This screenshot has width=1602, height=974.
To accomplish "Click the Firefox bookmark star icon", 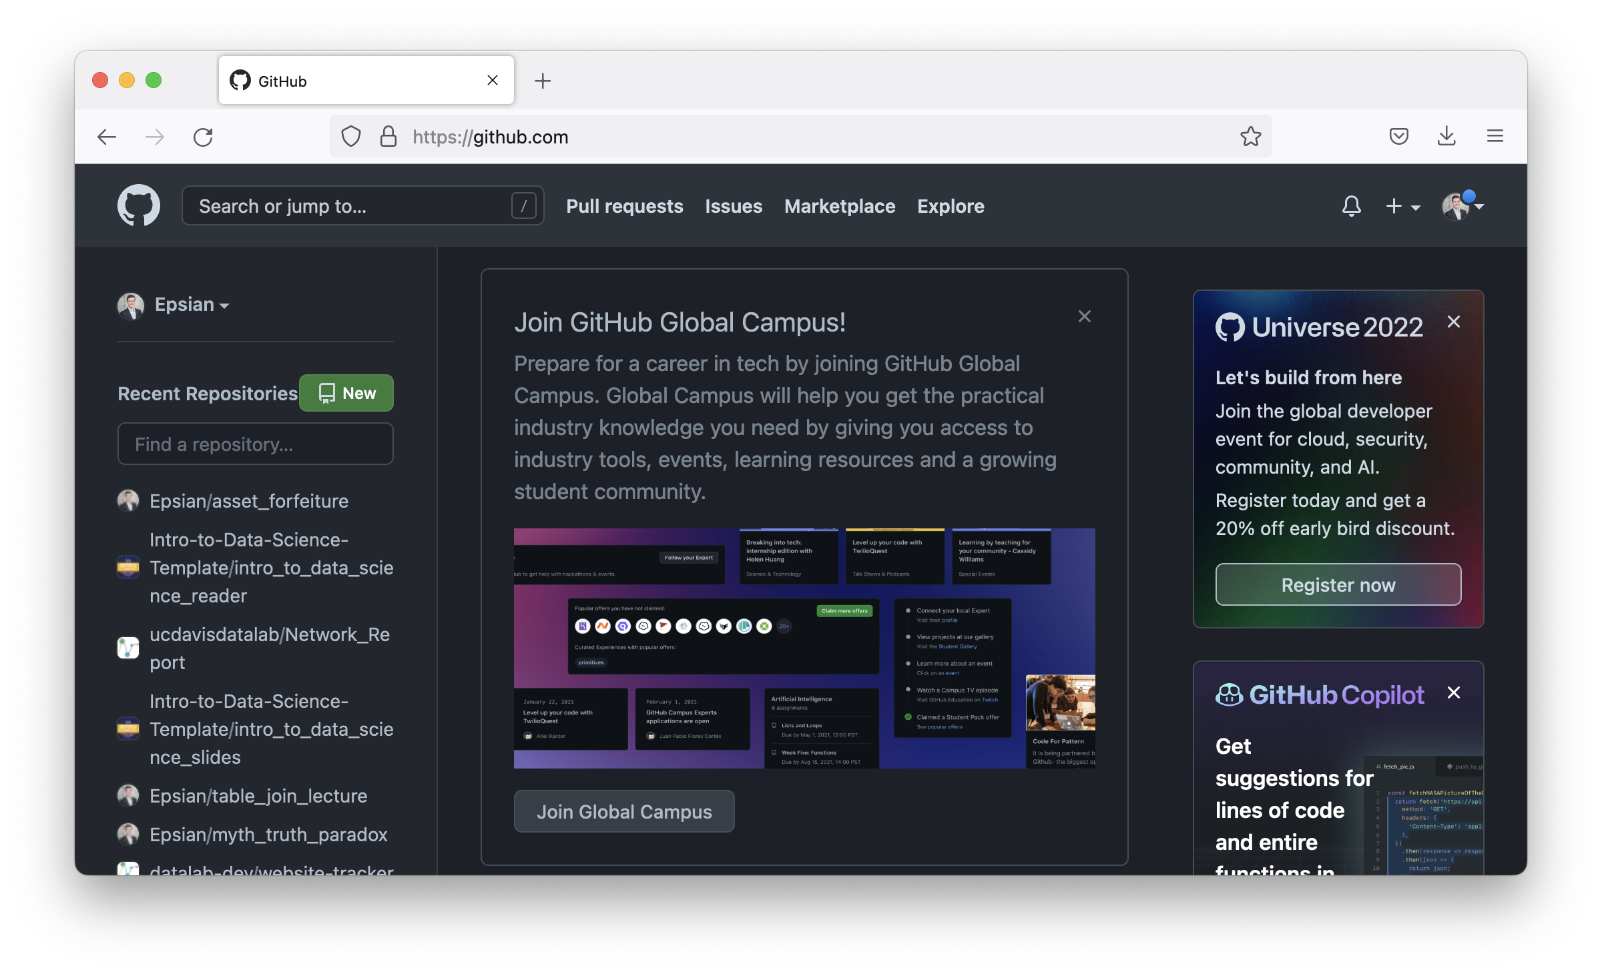I will click(1250, 137).
